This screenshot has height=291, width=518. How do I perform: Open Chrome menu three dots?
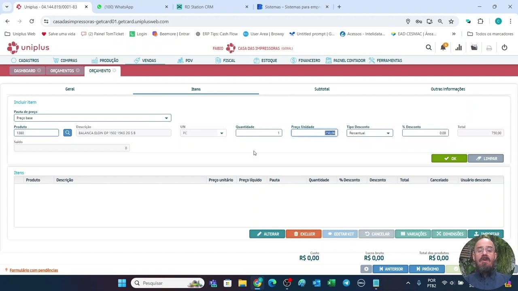[x=510, y=21]
